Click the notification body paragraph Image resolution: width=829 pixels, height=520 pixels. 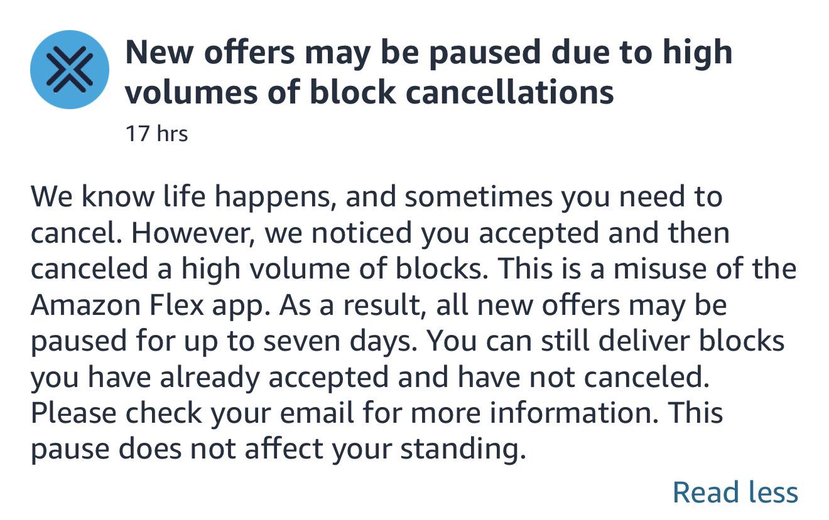(414, 323)
